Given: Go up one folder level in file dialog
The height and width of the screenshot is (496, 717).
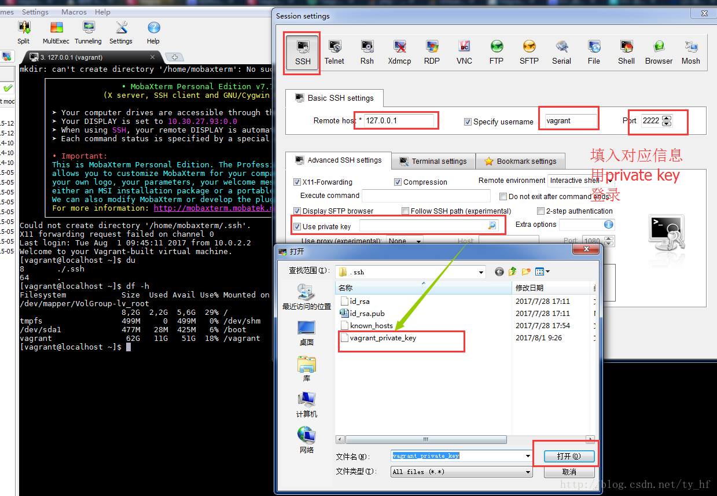Looking at the screenshot, I should (513, 271).
